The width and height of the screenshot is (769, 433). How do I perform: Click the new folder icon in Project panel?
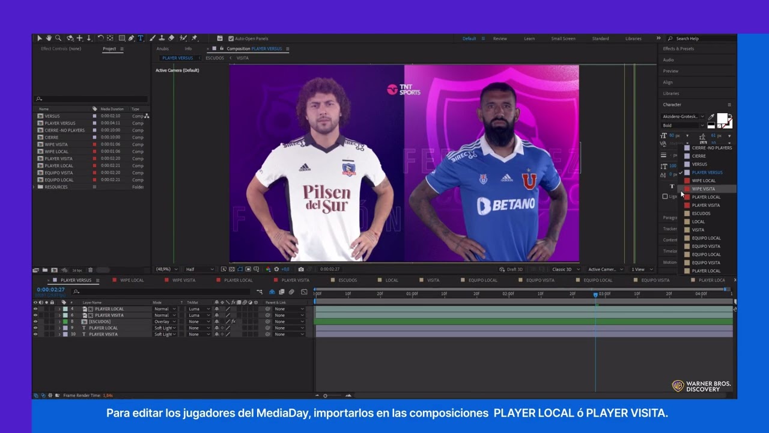click(45, 270)
